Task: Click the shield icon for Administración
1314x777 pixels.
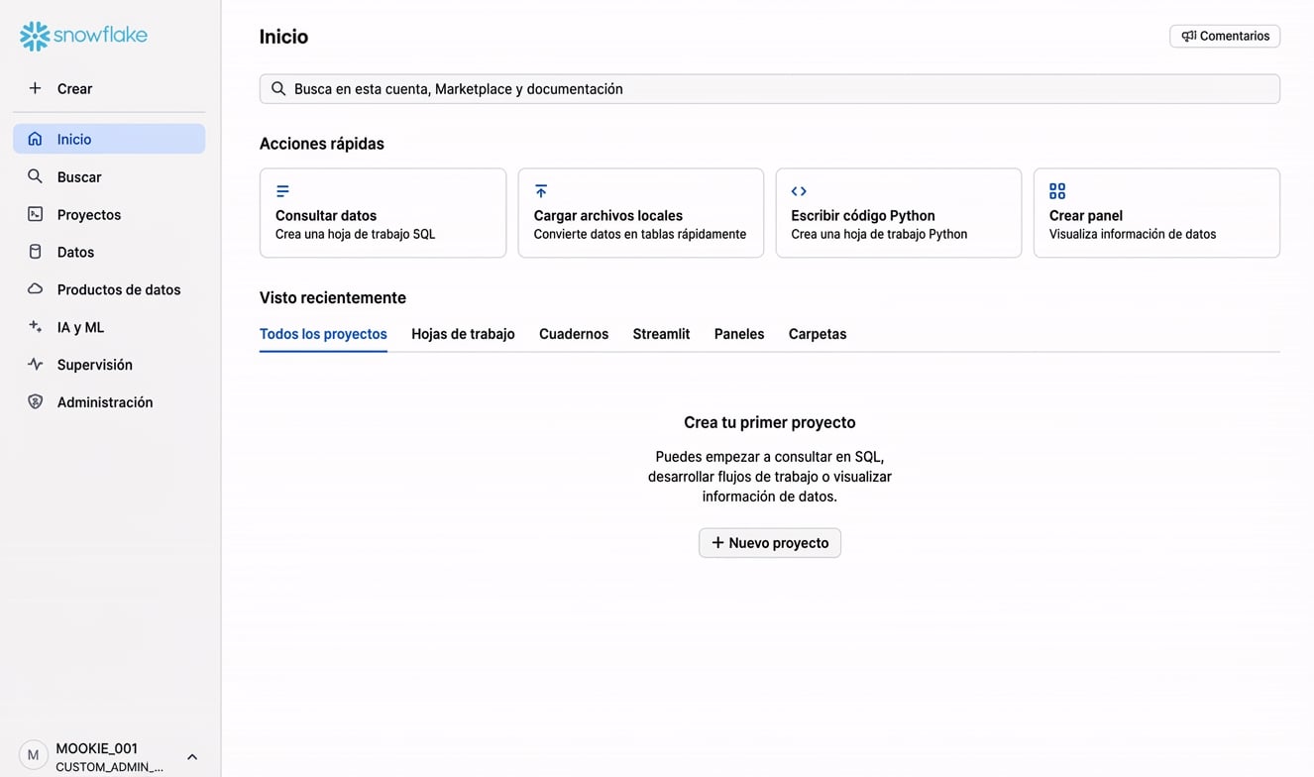Action: pyautogui.click(x=35, y=402)
